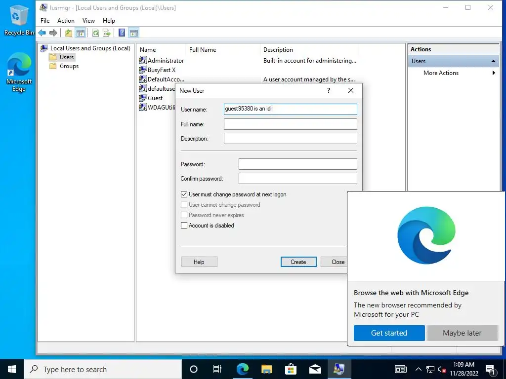Click the blue Help question-mark toolbar icon

122,33
